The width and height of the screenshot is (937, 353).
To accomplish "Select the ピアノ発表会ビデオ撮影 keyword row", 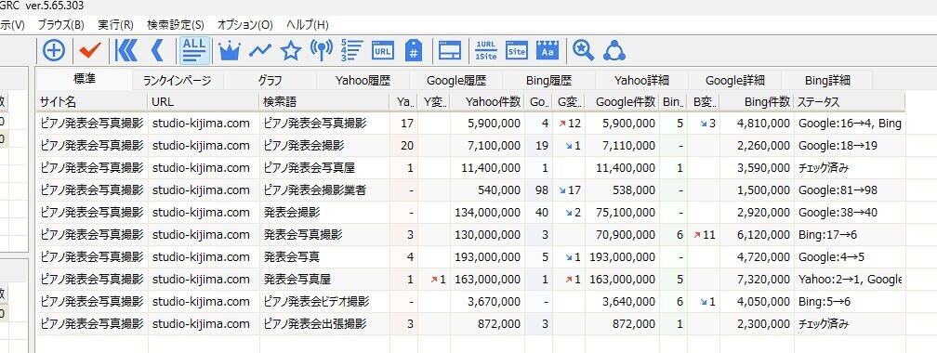I will tap(470, 302).
